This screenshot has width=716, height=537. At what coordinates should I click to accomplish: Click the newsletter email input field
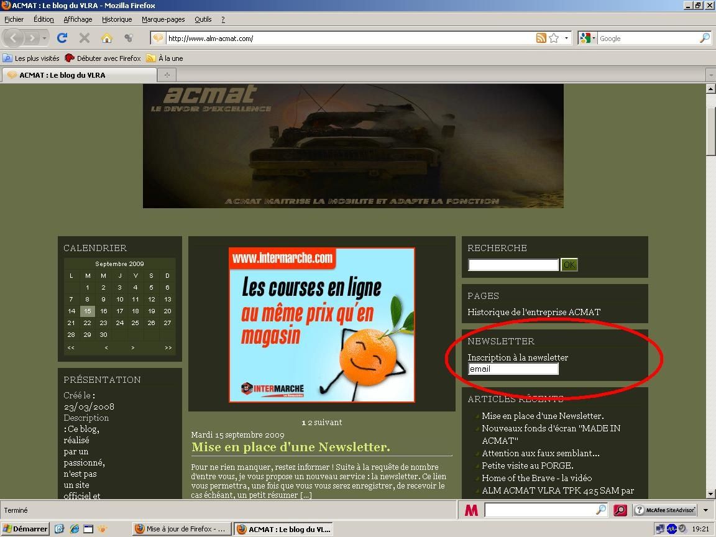(513, 369)
